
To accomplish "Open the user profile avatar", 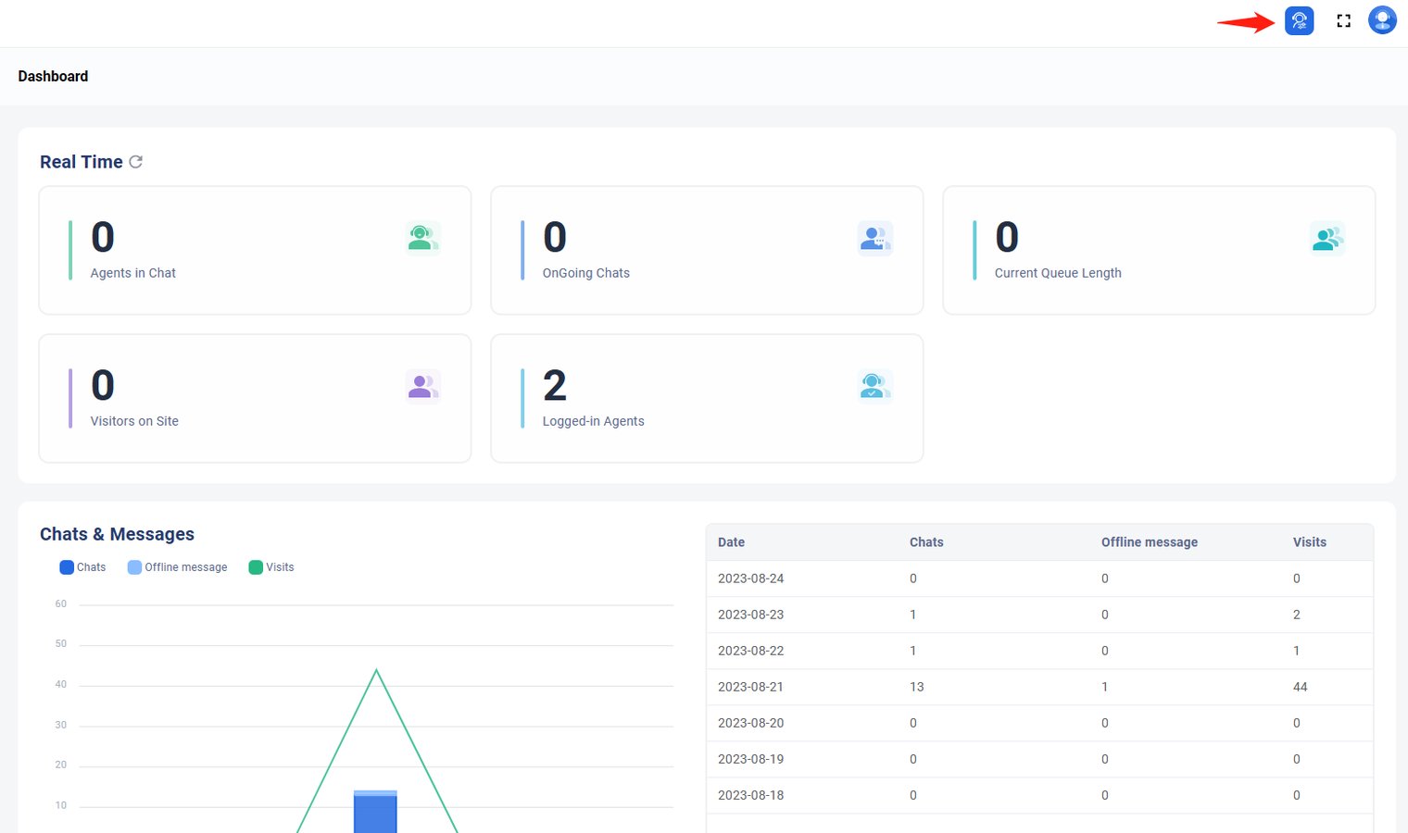I will coord(1382,20).
